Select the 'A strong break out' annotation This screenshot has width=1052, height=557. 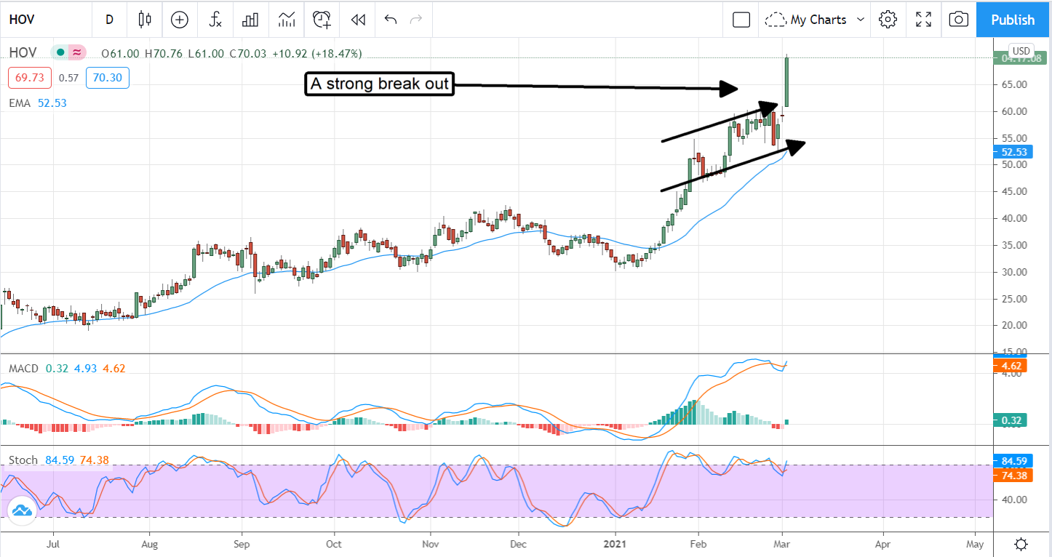379,85
